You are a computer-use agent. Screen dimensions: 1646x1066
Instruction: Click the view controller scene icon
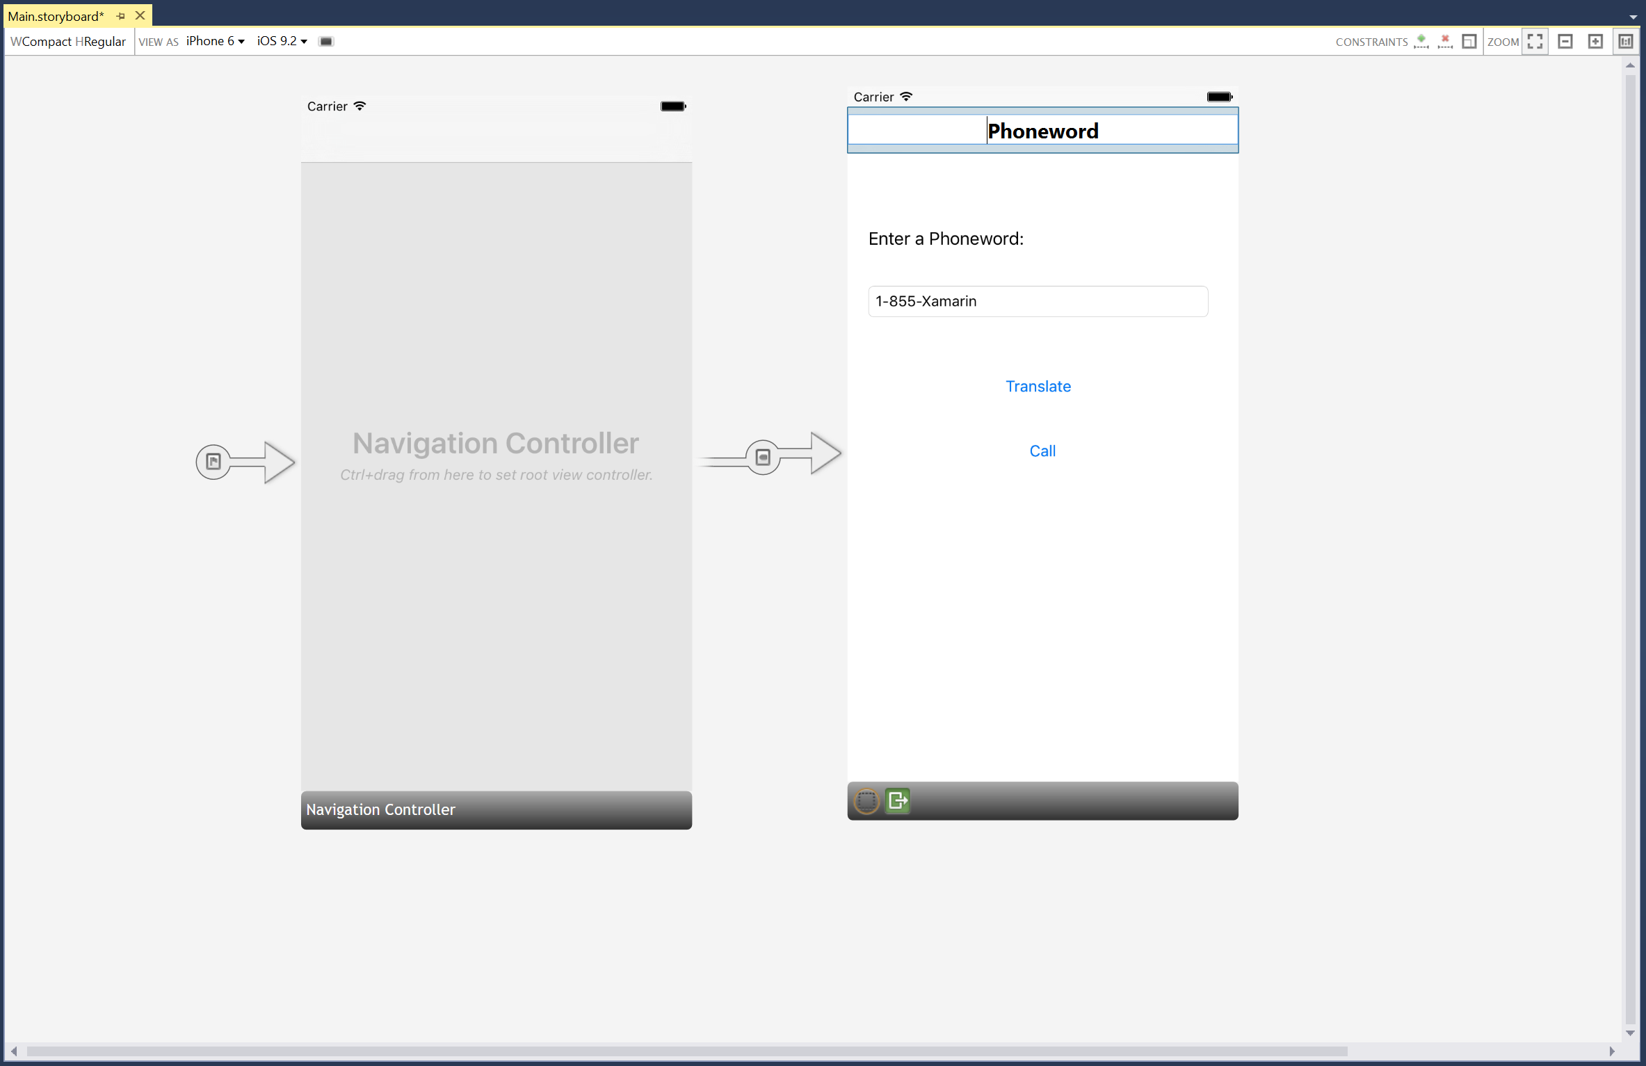866,801
